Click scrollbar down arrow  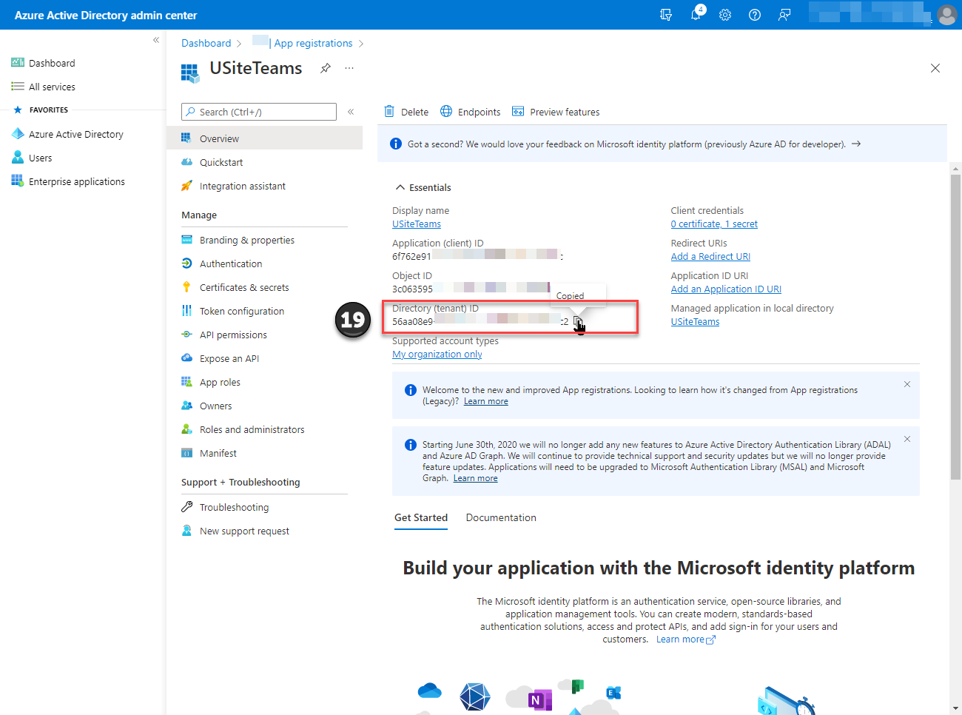tap(955, 708)
